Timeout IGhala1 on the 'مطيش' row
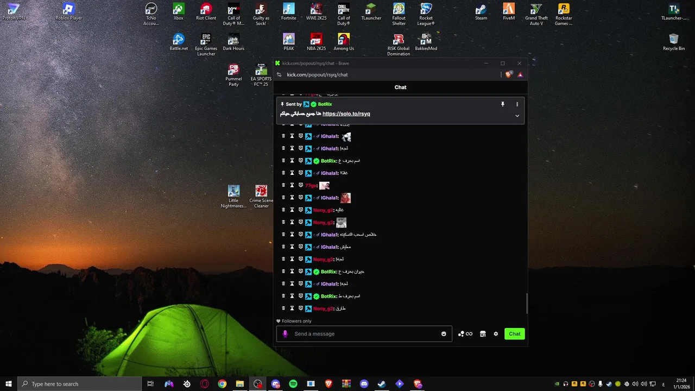The image size is (695, 391). pyautogui.click(x=292, y=247)
